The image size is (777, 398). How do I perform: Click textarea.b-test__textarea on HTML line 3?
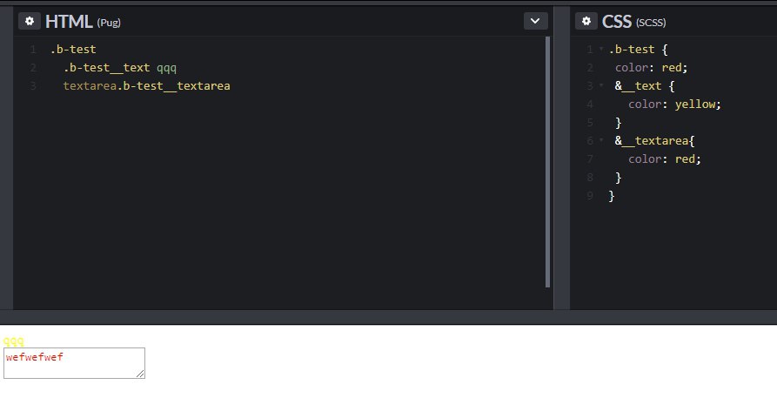click(x=147, y=86)
